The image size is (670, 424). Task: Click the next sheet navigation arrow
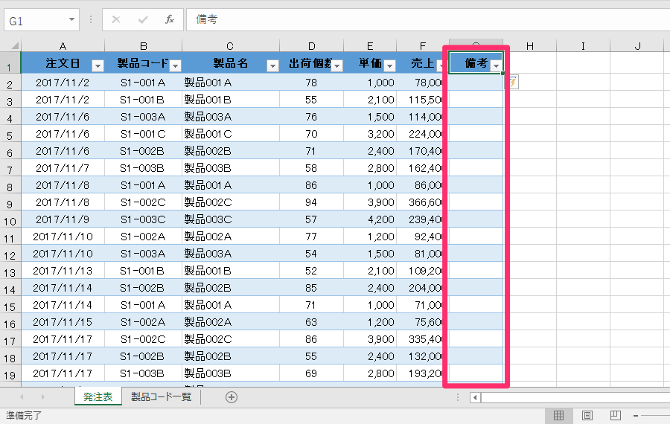pos(42,397)
